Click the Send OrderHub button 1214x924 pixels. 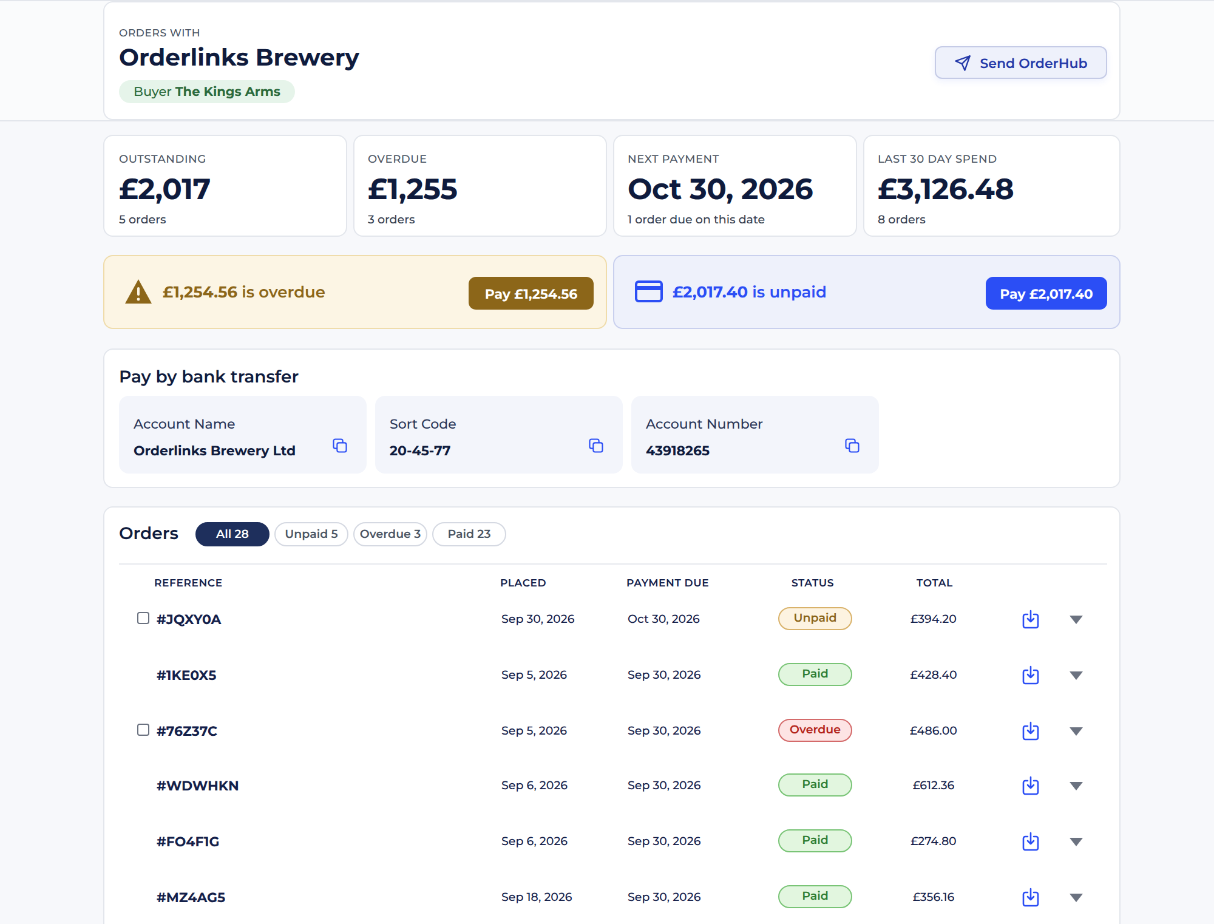coord(1021,63)
